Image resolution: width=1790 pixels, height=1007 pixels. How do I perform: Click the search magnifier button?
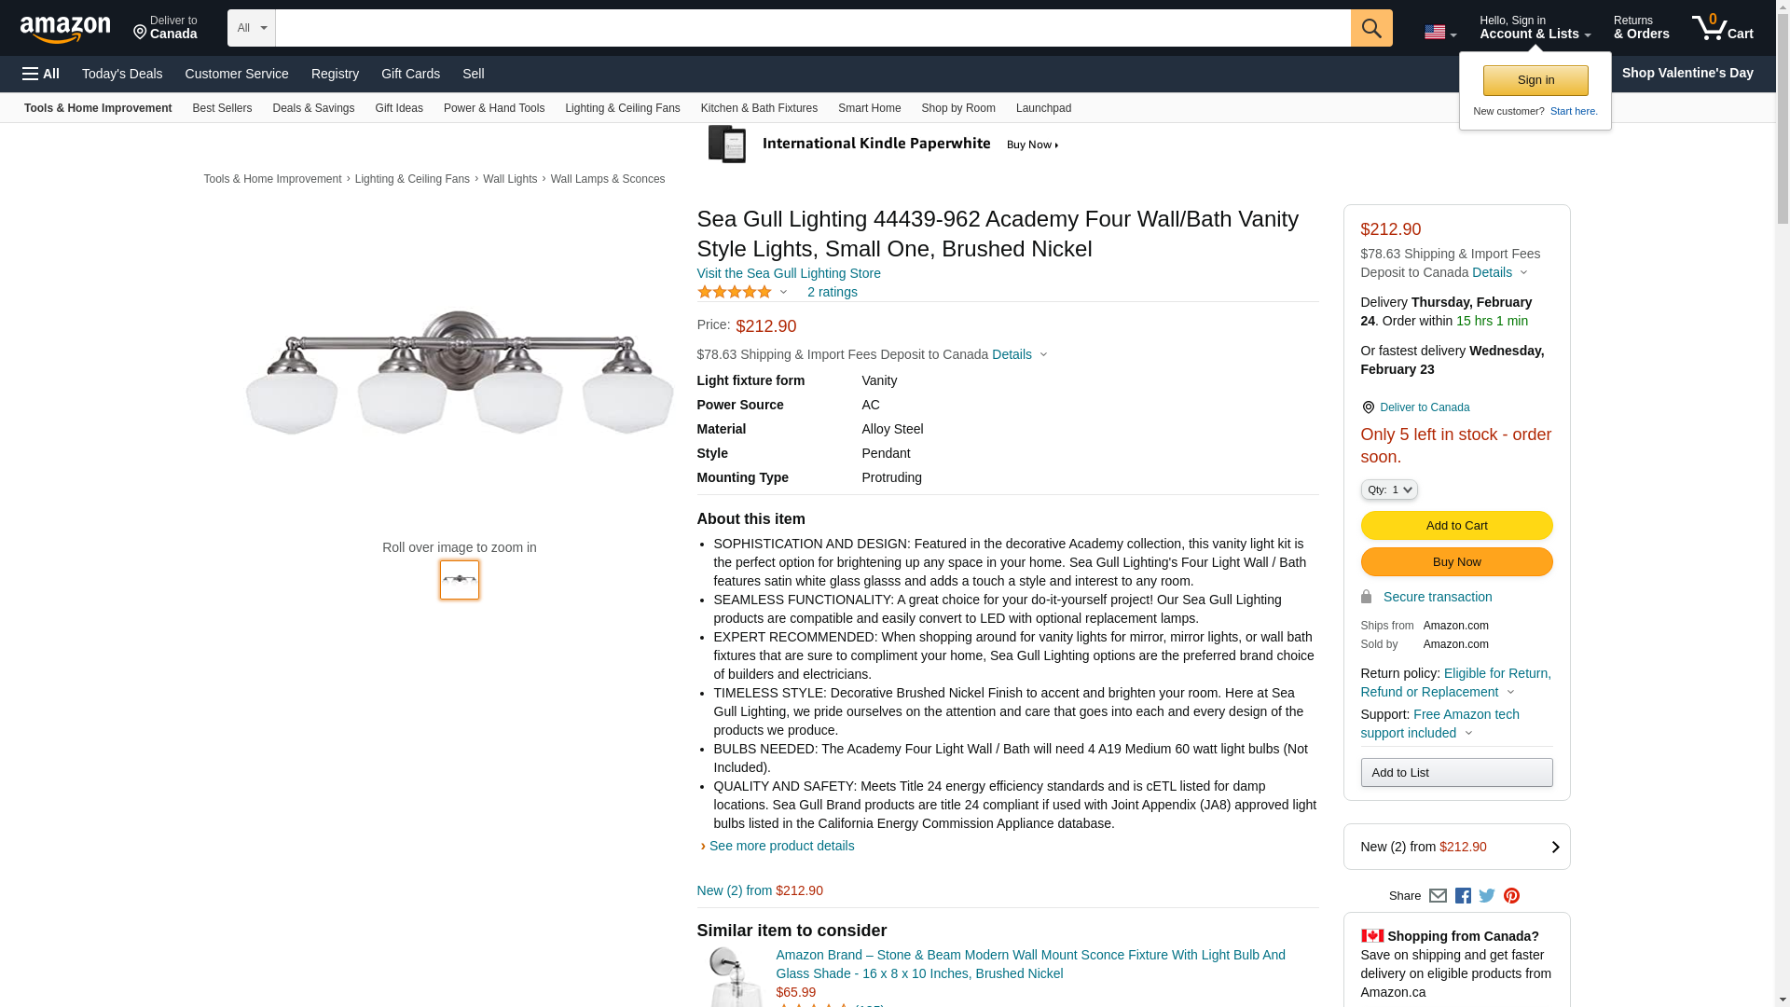tap(1371, 28)
